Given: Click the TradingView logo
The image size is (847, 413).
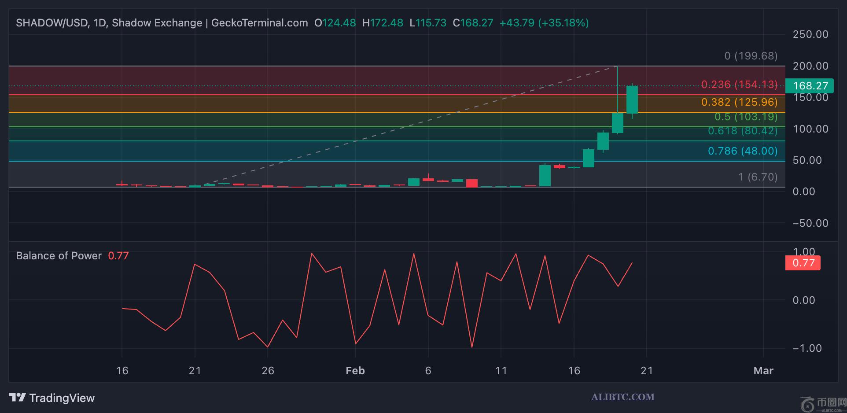Looking at the screenshot, I should pyautogui.click(x=52, y=398).
